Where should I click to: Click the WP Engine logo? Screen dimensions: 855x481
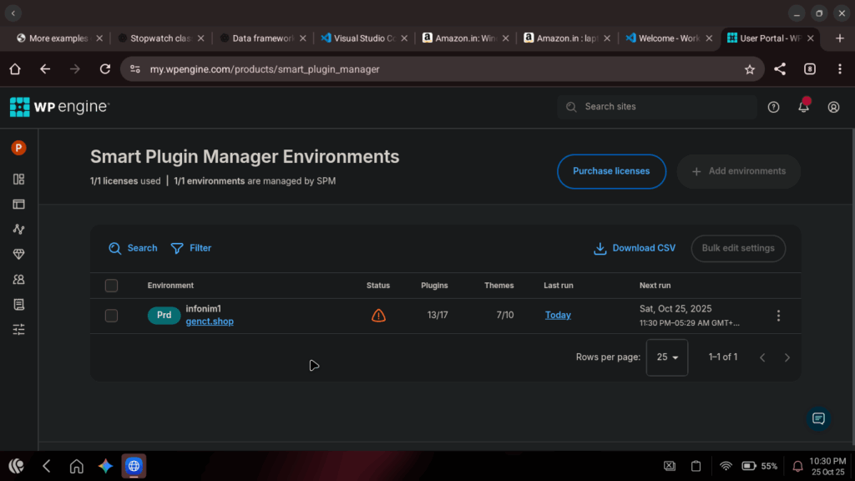pos(59,107)
